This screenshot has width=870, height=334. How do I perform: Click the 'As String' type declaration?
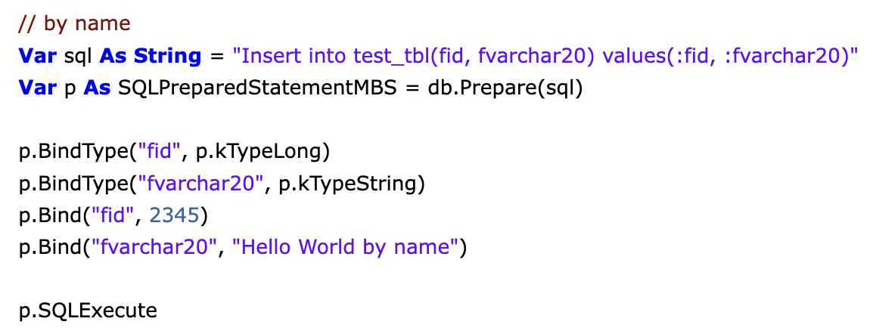click(151, 56)
